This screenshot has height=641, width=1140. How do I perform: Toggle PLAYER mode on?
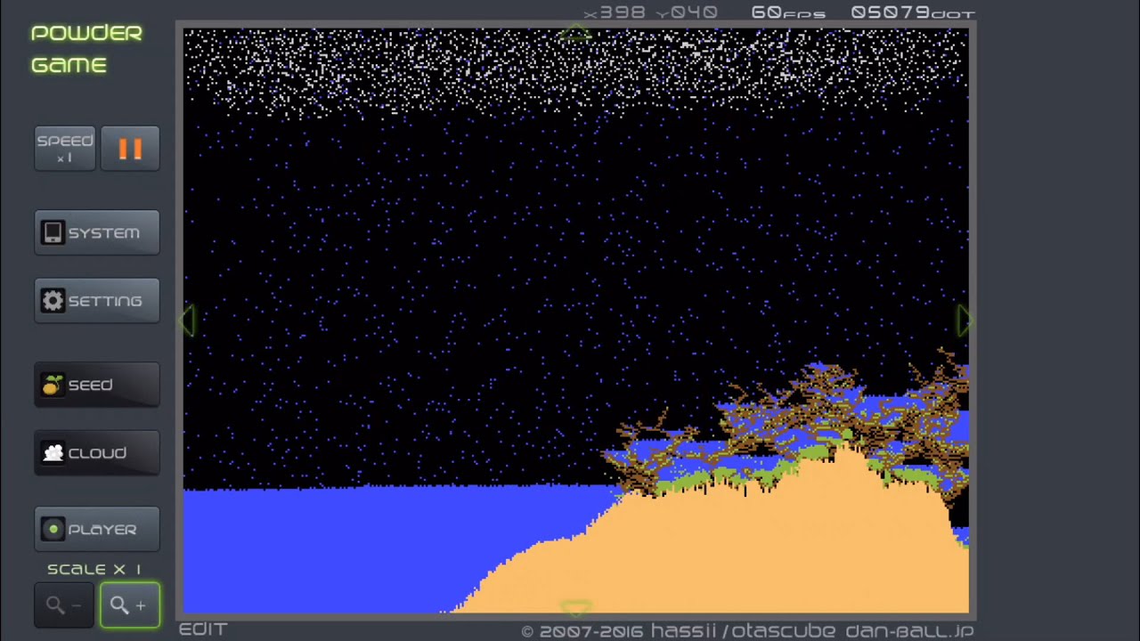coord(96,529)
